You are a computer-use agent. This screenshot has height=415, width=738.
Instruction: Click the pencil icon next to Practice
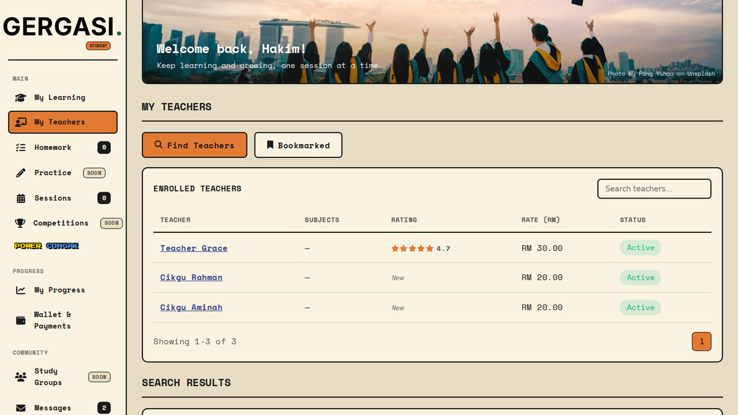[x=21, y=173]
